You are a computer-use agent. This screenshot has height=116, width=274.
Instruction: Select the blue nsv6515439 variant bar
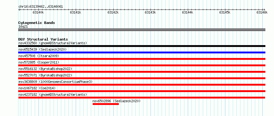[142, 52]
